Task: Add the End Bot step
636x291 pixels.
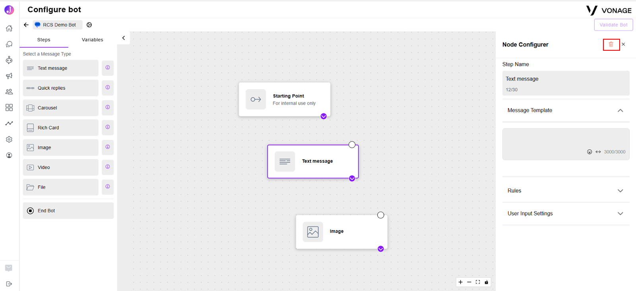Action: coord(68,211)
